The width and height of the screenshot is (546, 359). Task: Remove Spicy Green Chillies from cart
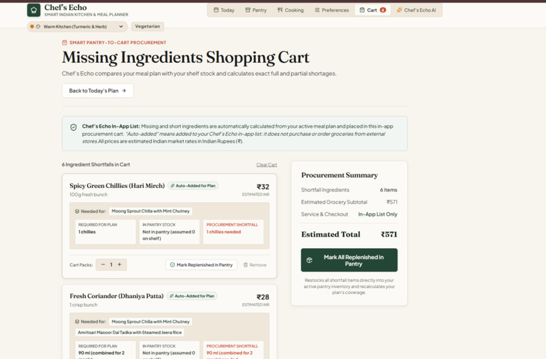coord(255,265)
